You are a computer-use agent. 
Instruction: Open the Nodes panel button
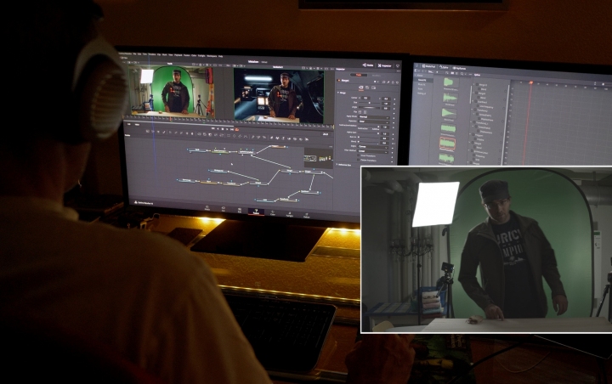pos(367,65)
